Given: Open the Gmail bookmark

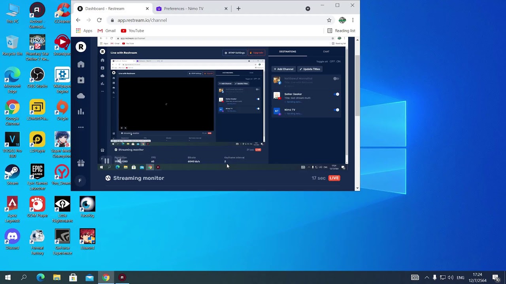Looking at the screenshot, I should (x=106, y=30).
